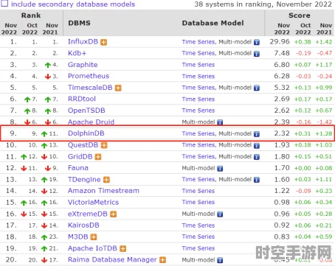The height and width of the screenshot is (266, 335).
Task: Click the orange plus icon next to eXtremeDB
Action: coord(113,214)
